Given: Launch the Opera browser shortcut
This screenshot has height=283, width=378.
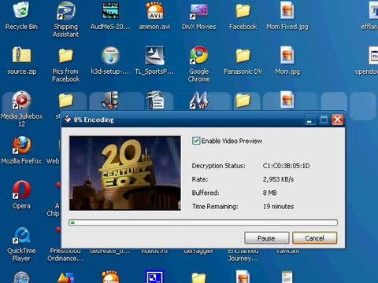Looking at the screenshot, I should coord(21,195).
